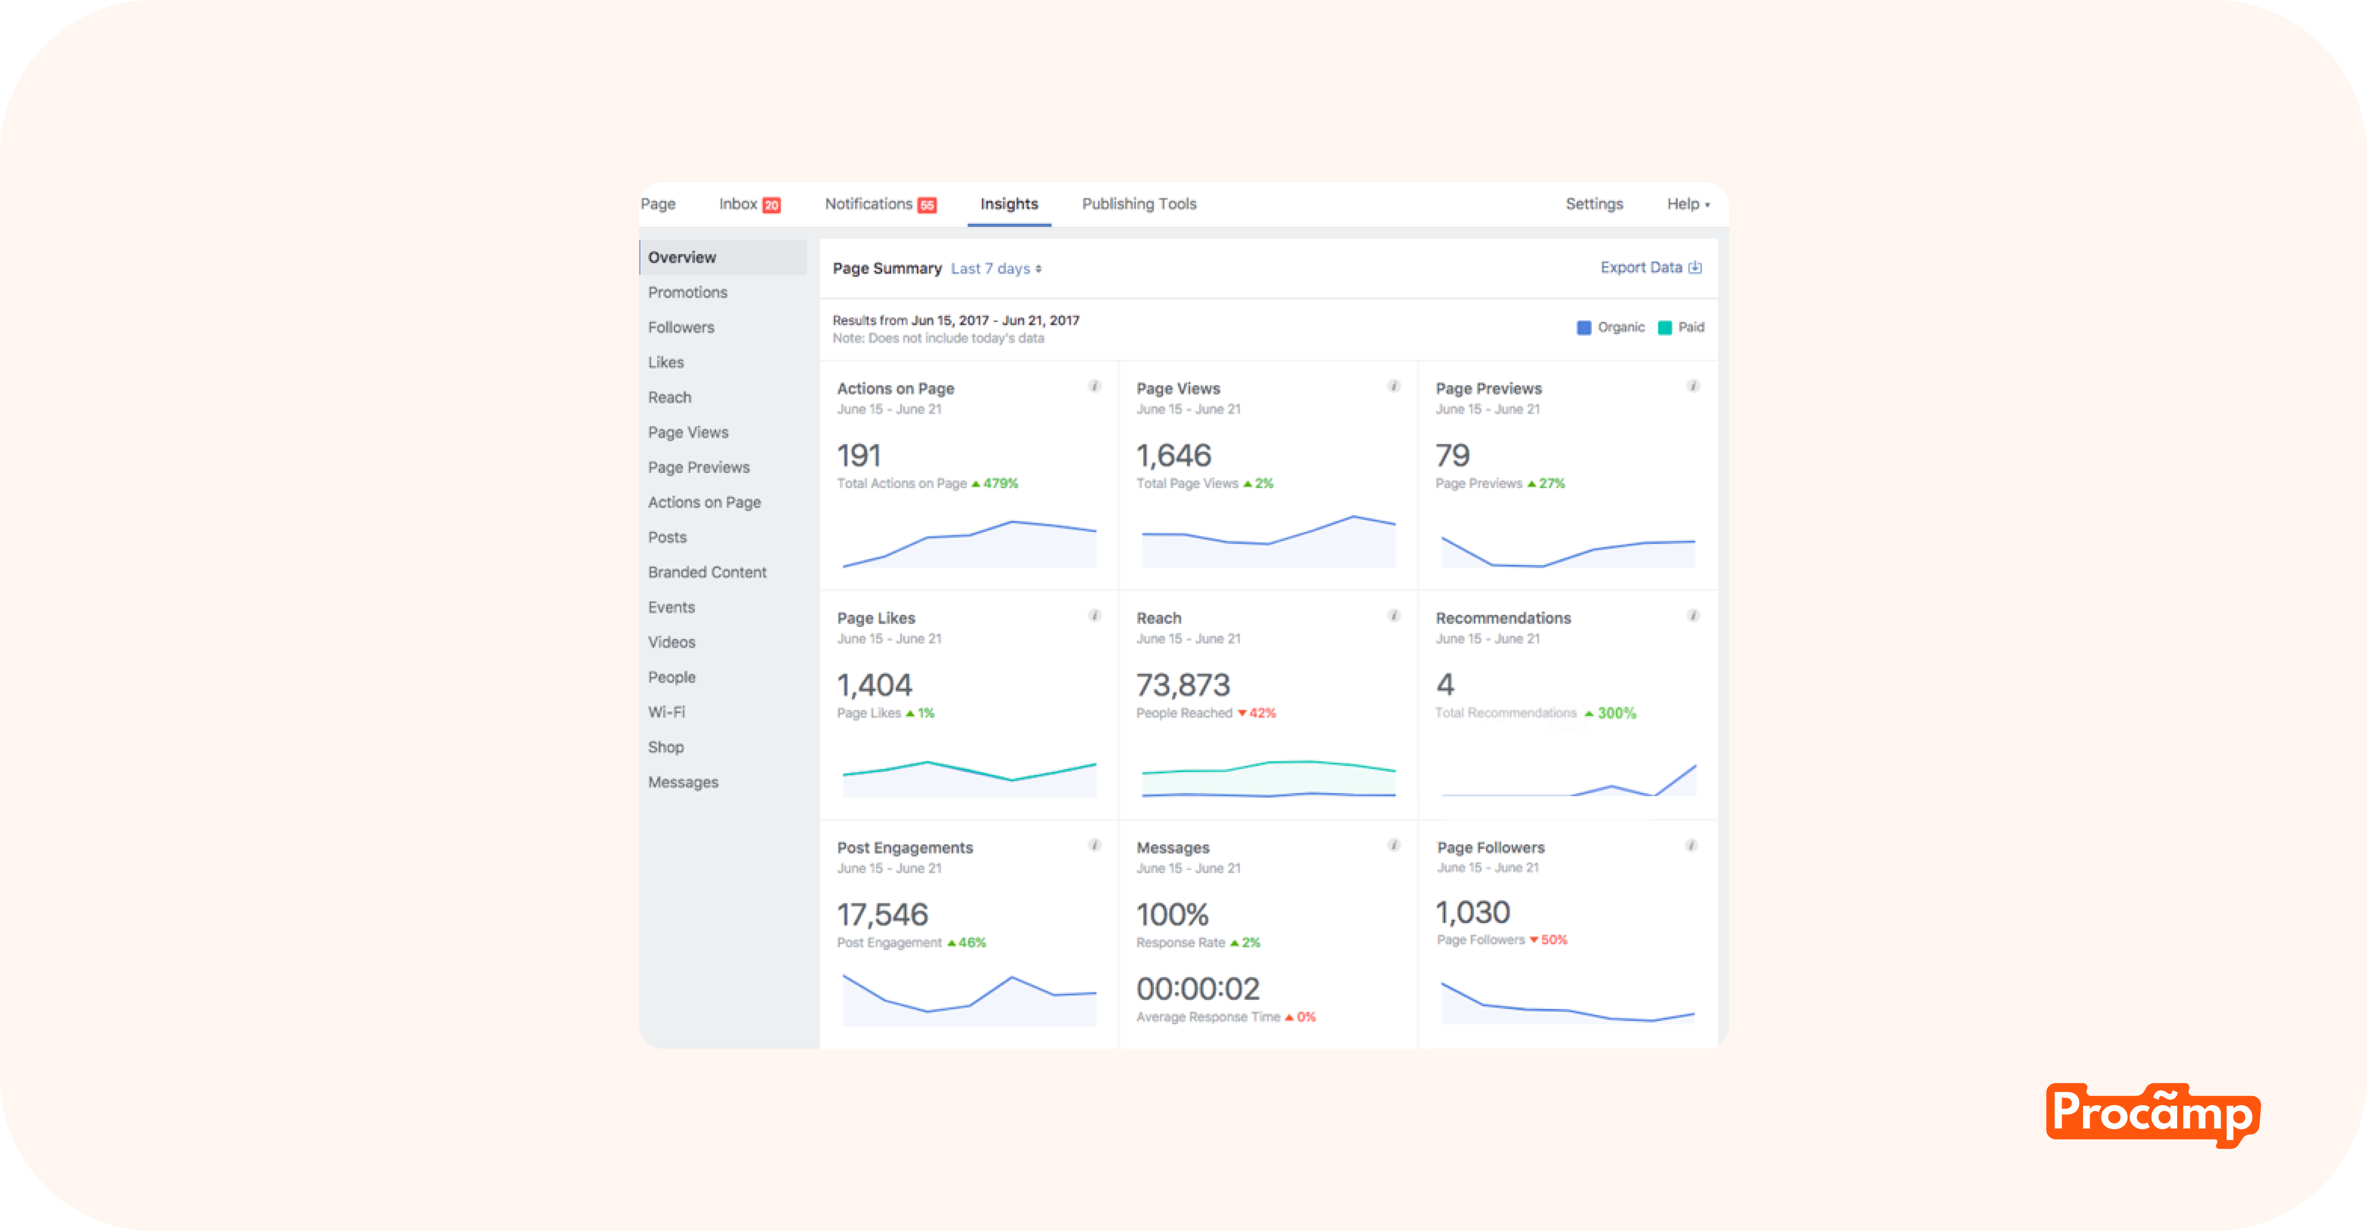This screenshot has height=1231, width=2367.
Task: Click the 00:00:02 average response time
Action: pos(1198,990)
